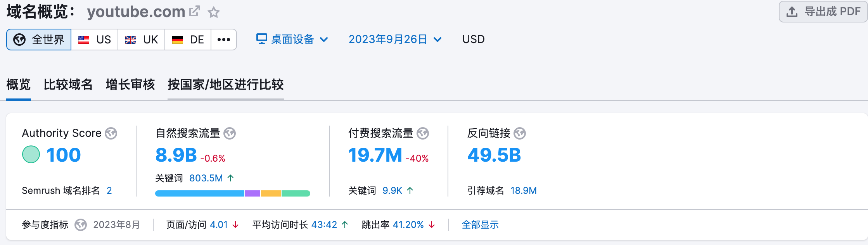
Task: Open paid traffic 19.7M value
Action: tap(375, 155)
